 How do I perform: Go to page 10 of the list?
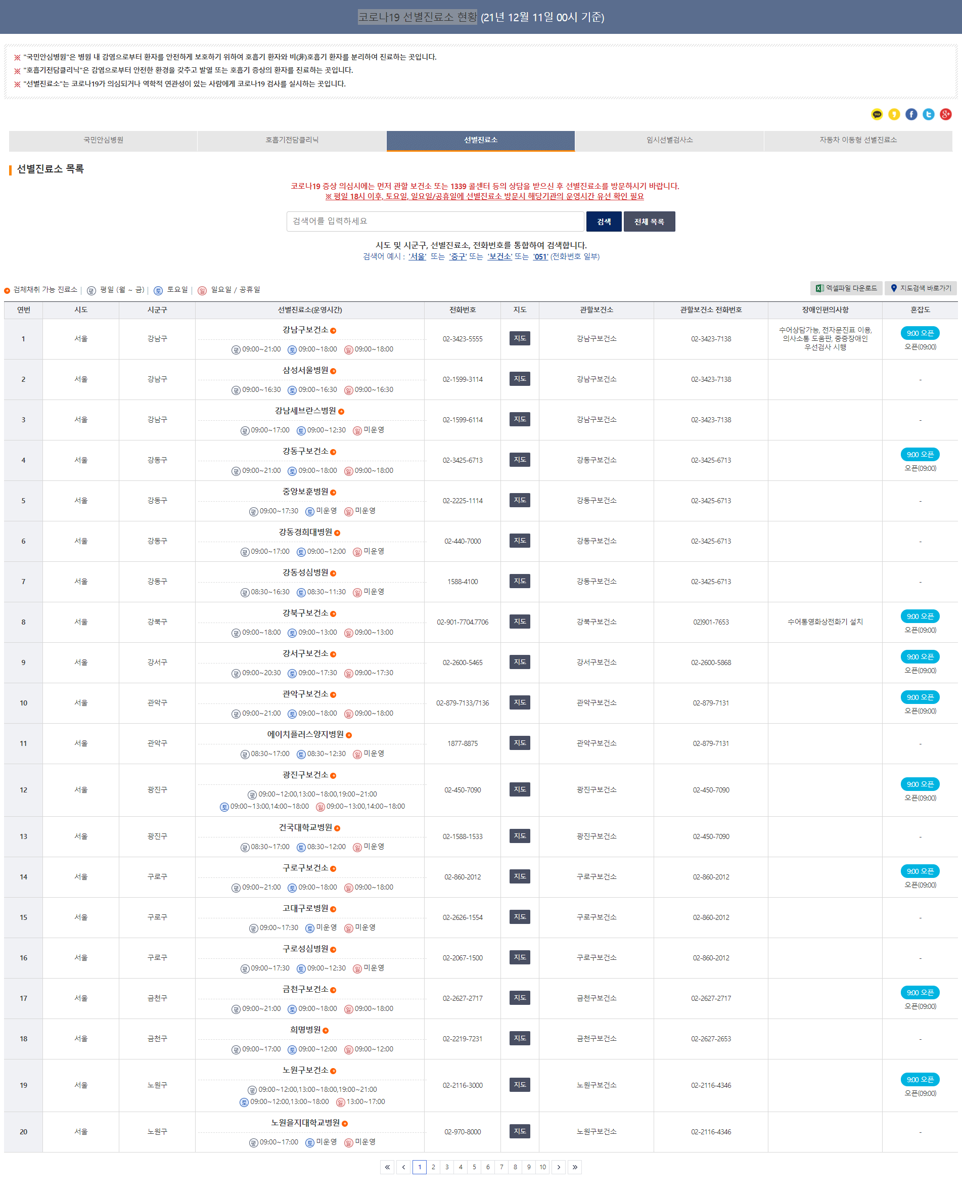tap(542, 1167)
